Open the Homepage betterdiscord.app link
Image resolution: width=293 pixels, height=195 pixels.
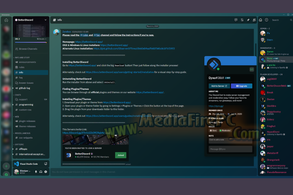point(89,42)
